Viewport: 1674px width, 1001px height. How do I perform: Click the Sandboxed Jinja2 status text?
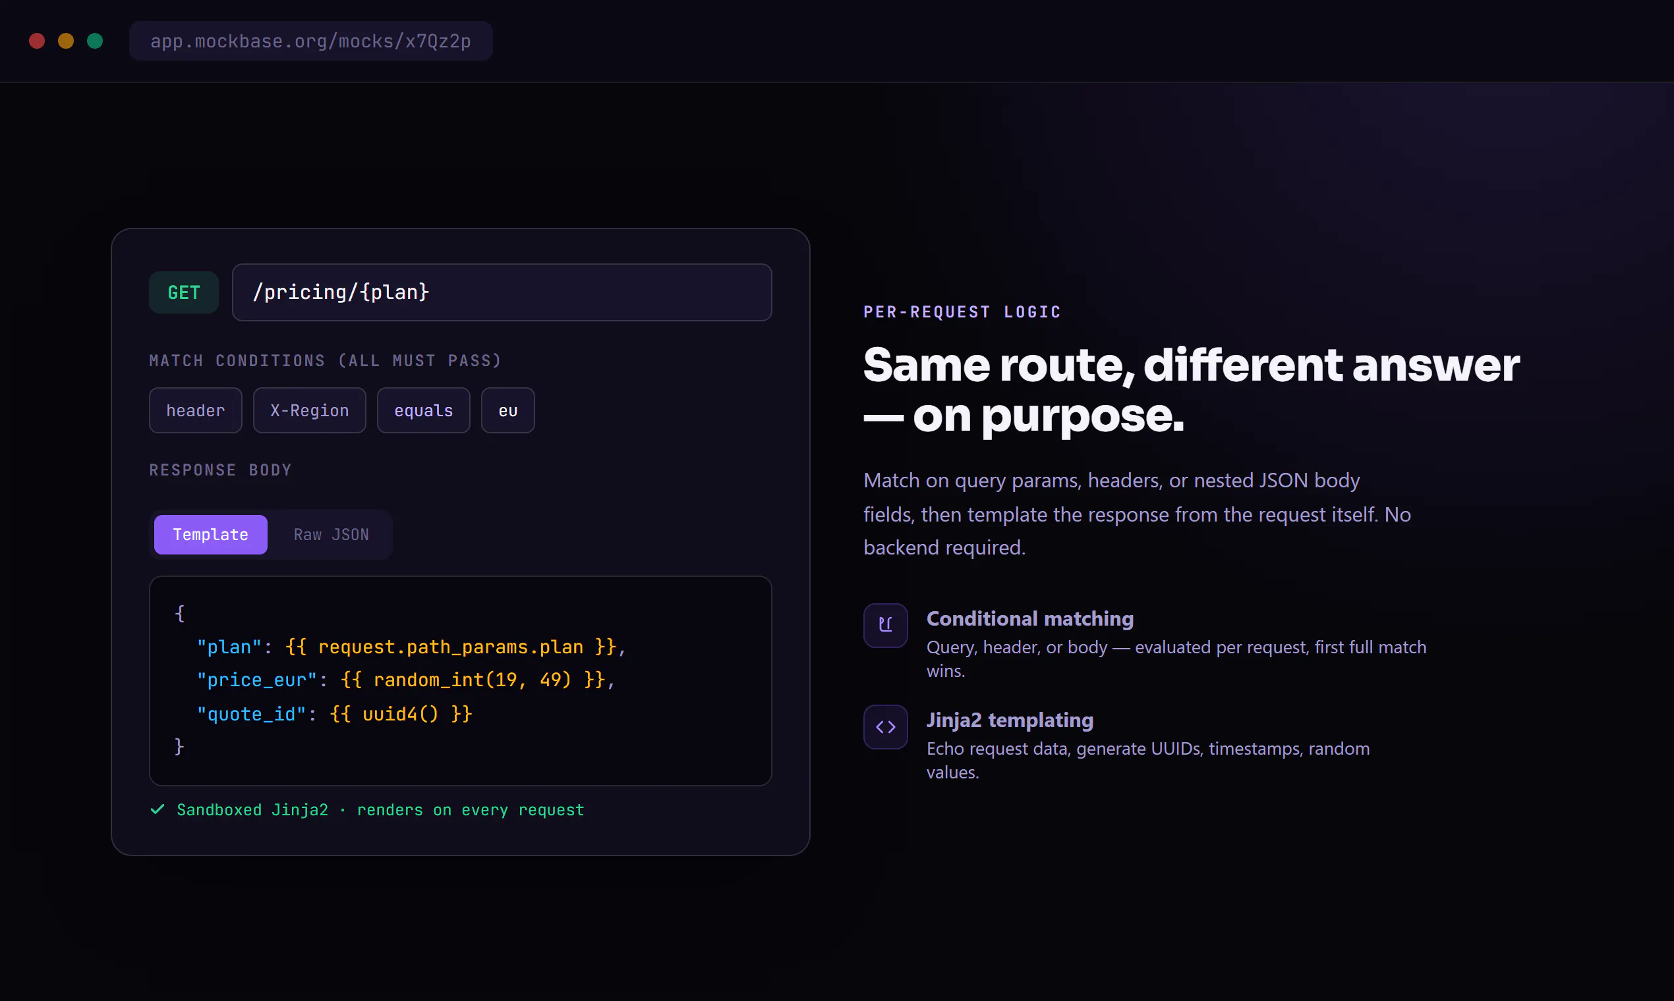(380, 809)
